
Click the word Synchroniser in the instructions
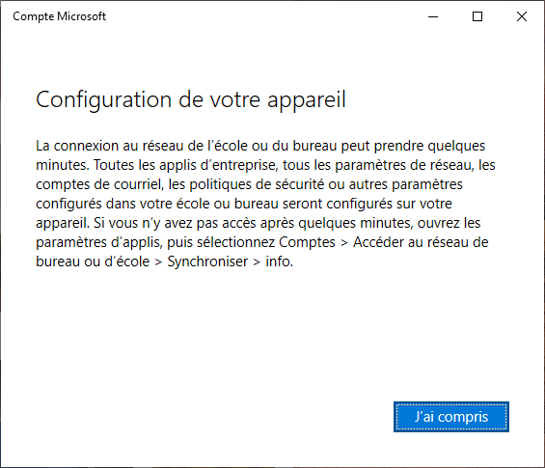(x=207, y=262)
